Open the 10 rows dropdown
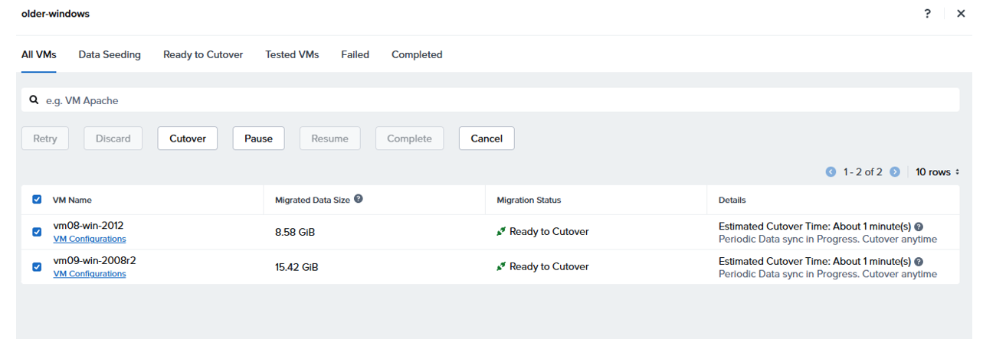Screen dimensions: 983x362 tap(938, 172)
